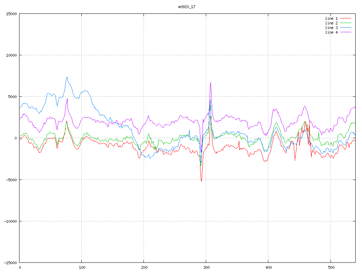362x272 pixels.
Task: Click the y-axis label 10000
Action: tap(12, 55)
